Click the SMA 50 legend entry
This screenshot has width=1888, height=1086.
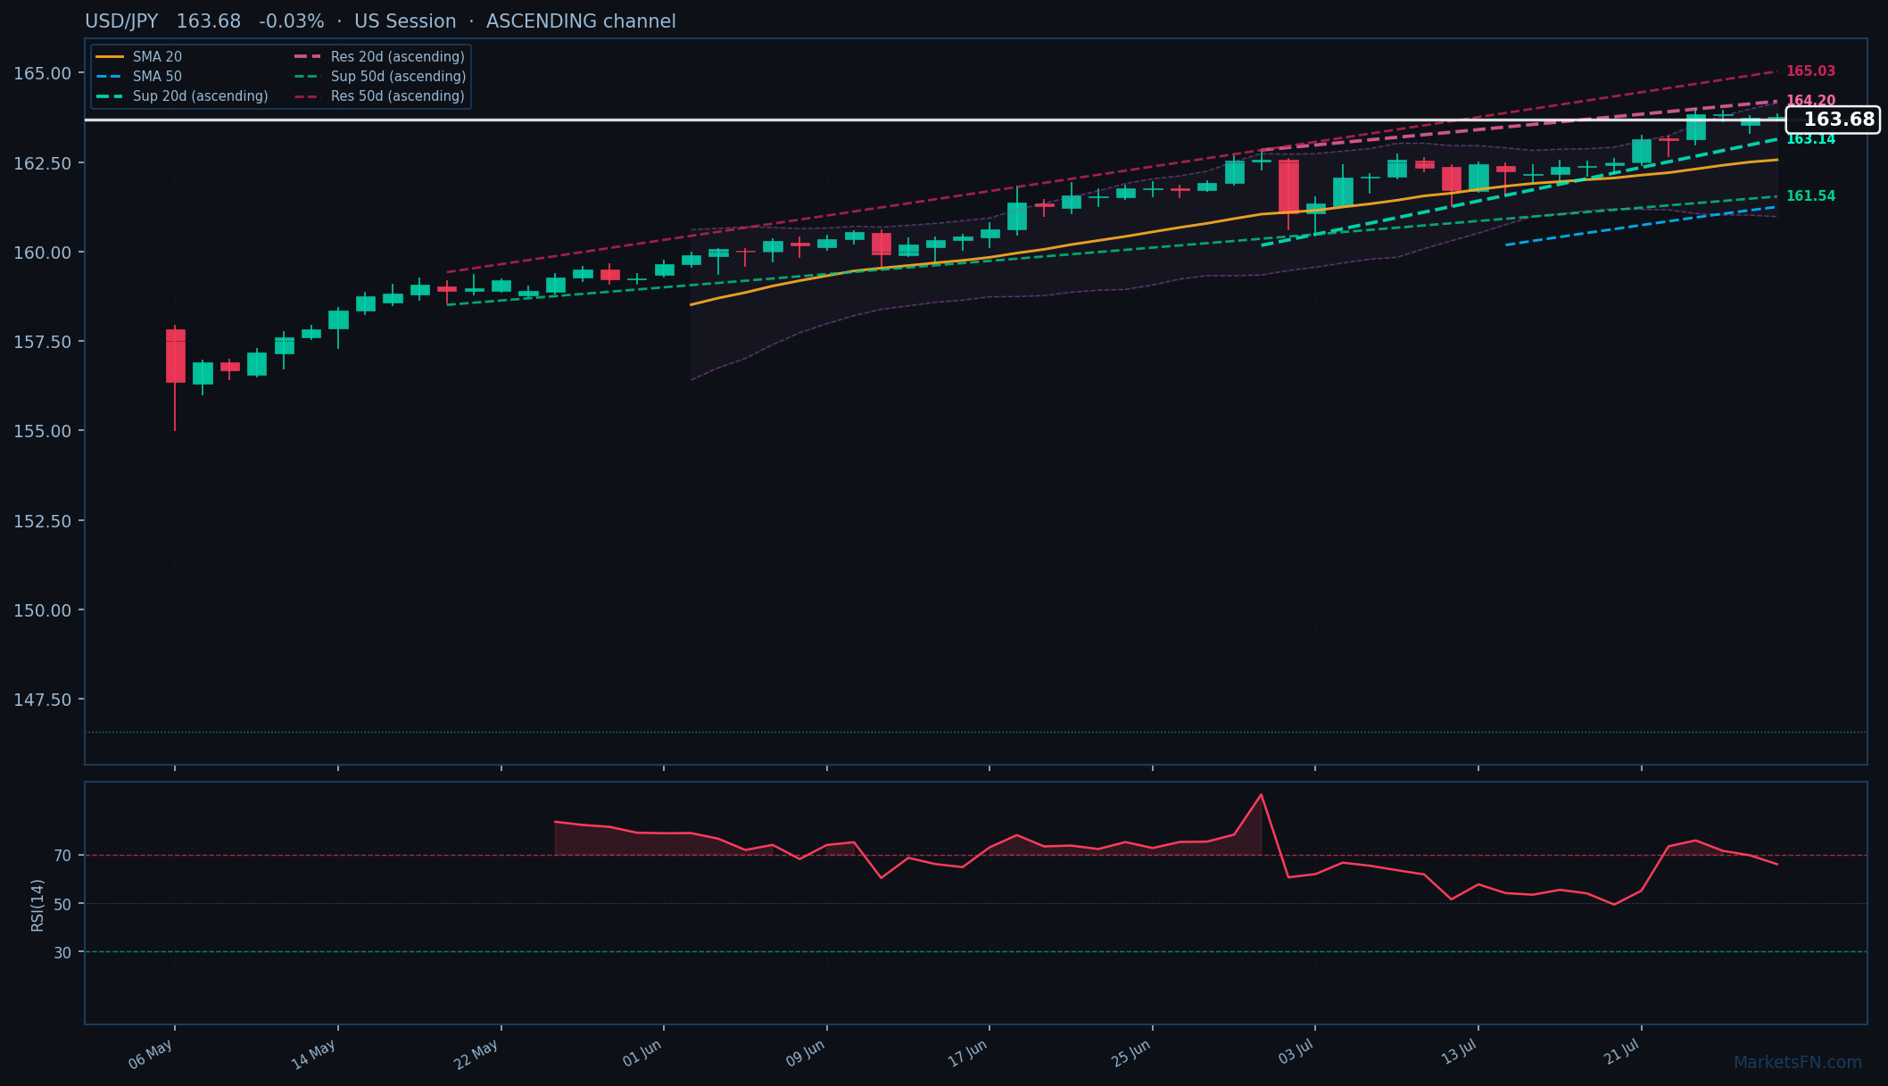click(x=138, y=77)
